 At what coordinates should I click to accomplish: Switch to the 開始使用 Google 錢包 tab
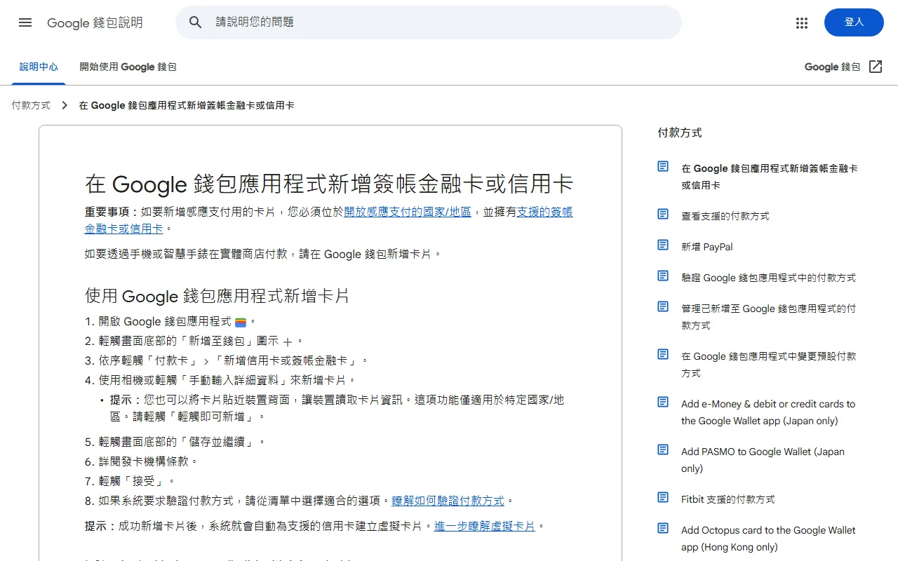pyautogui.click(x=128, y=67)
